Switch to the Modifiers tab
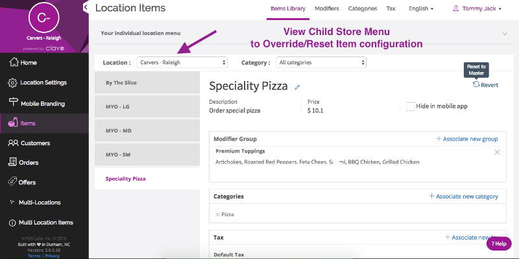 click(x=327, y=8)
